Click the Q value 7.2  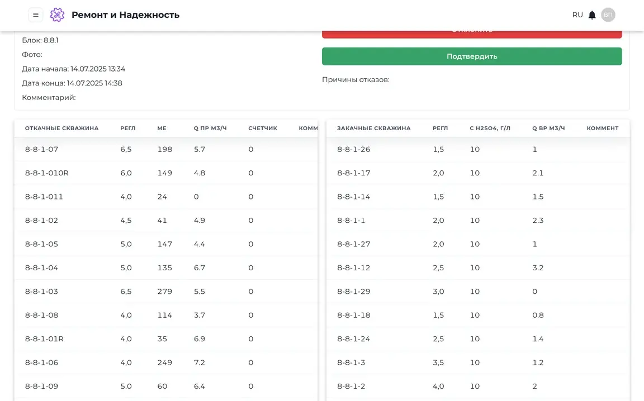pyautogui.click(x=199, y=362)
